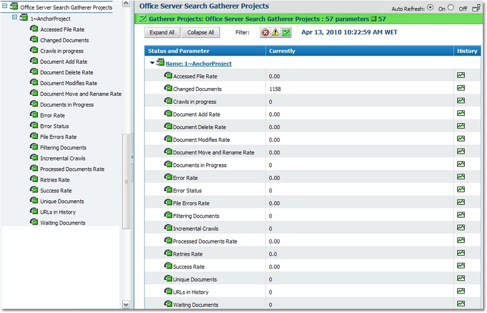The width and height of the screenshot is (487, 313).
Task: Select Document Add Rate in left tree
Action: [x=64, y=62]
